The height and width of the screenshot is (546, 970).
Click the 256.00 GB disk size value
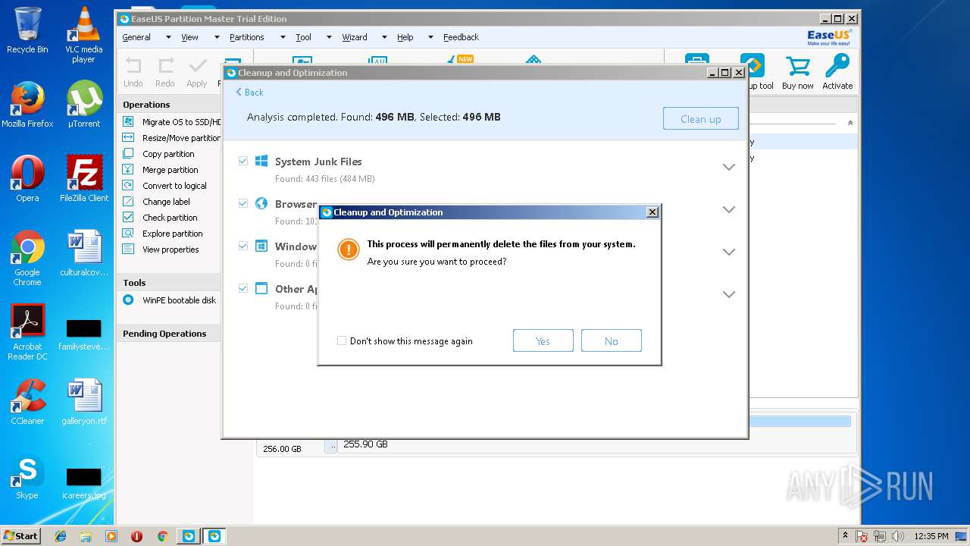coord(282,449)
